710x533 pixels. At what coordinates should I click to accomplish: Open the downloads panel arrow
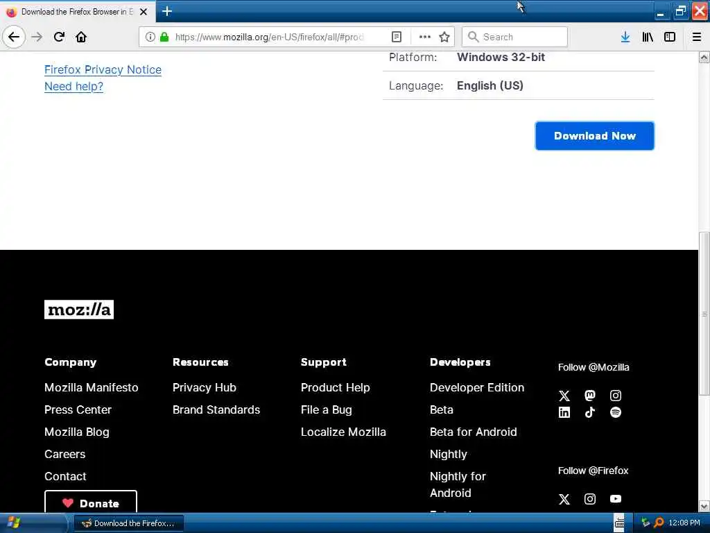(x=625, y=37)
